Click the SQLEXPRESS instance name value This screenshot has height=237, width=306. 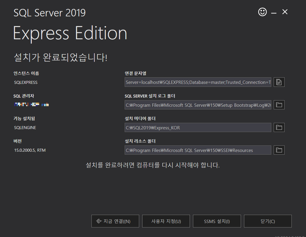click(x=26, y=82)
